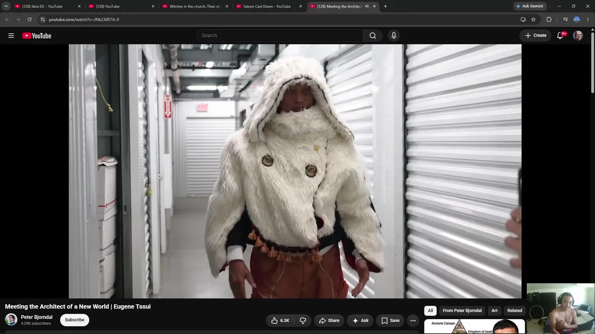Share this video
The width and height of the screenshot is (595, 334).
[330, 321]
